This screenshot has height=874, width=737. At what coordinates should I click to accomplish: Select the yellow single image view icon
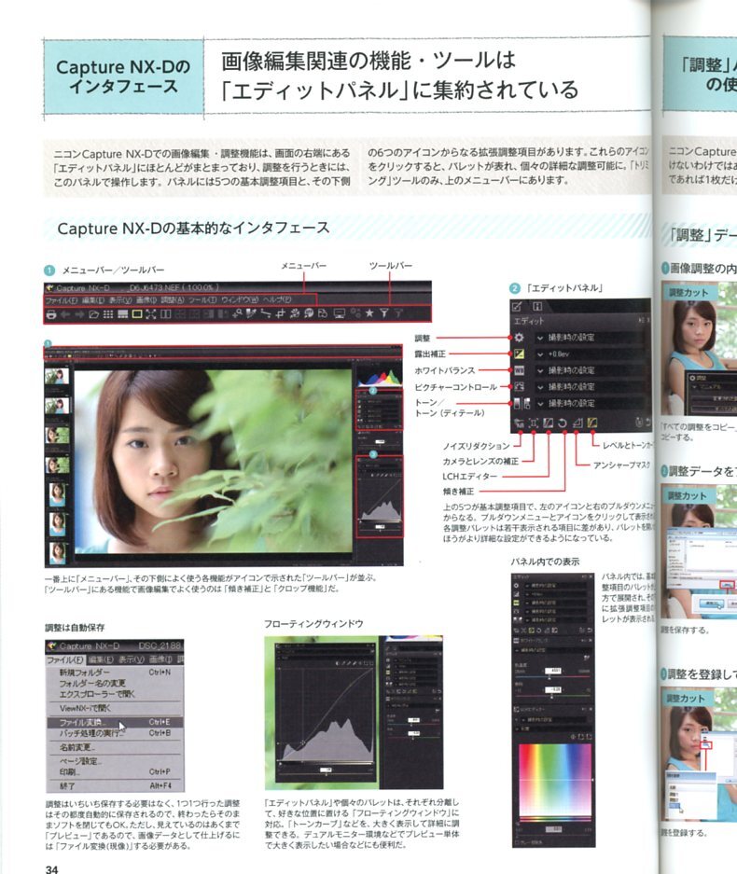137,314
